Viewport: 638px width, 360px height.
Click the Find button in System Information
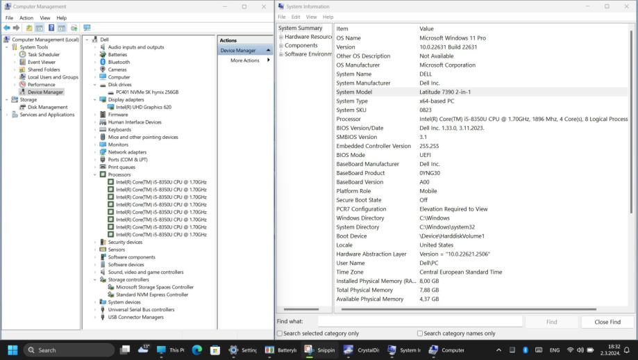[552, 322]
